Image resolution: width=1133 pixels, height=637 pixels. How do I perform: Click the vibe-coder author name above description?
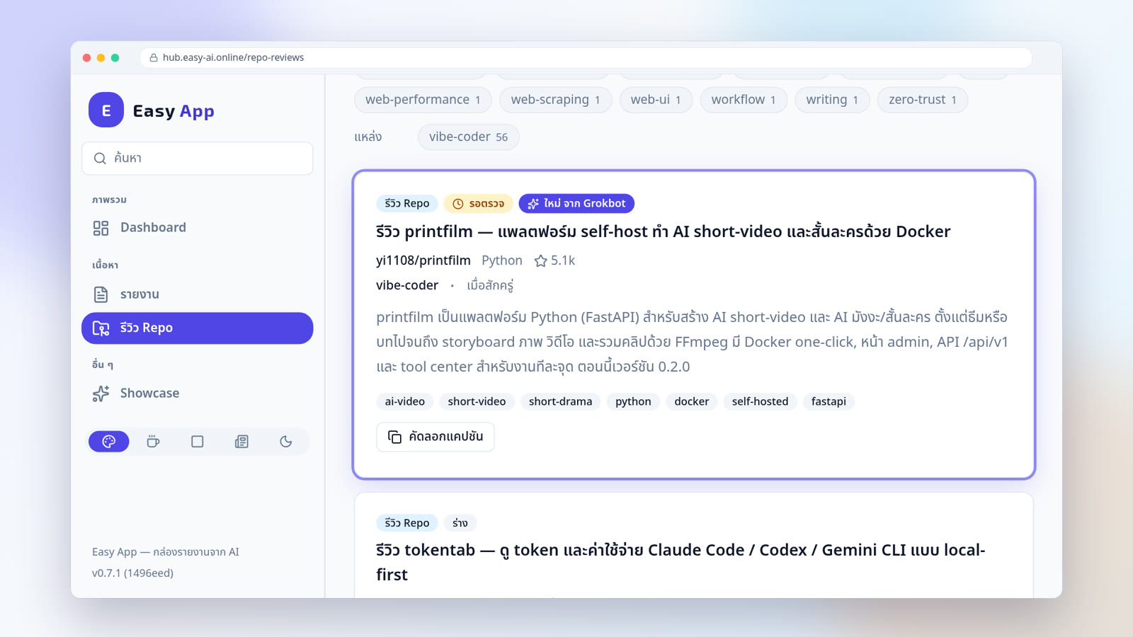(x=407, y=285)
